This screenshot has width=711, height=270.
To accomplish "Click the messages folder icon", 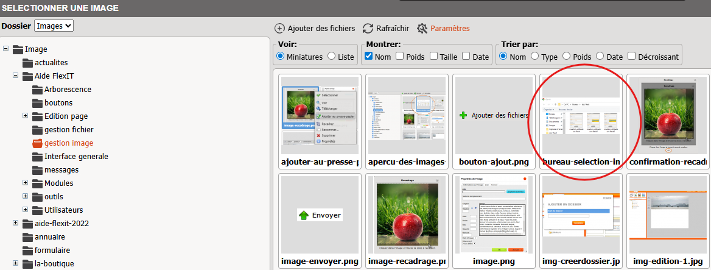I will click(37, 170).
